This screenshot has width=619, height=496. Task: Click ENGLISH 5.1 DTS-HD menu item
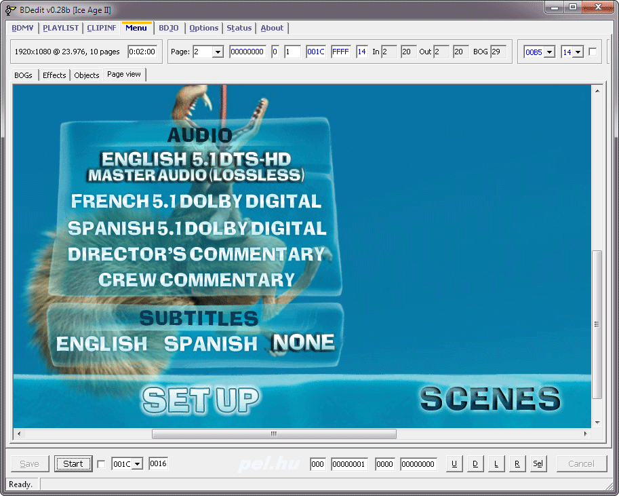pyautogui.click(x=196, y=167)
